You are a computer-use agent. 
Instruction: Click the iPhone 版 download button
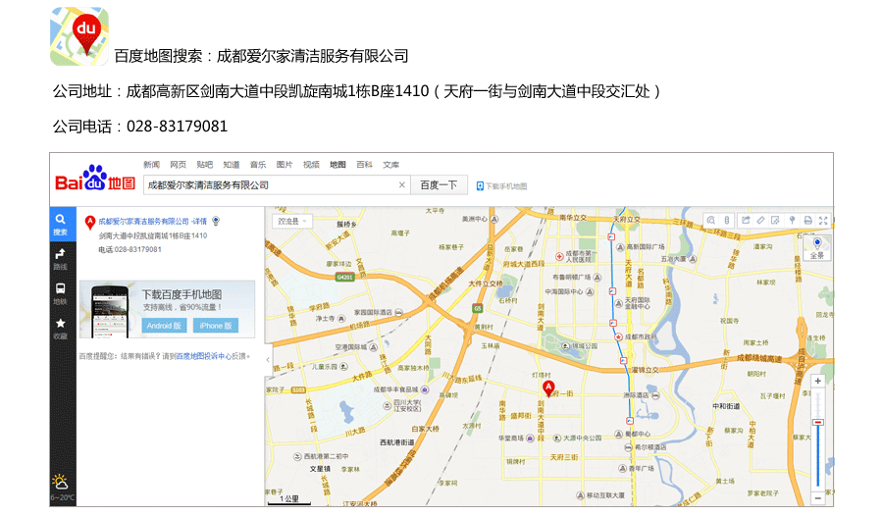[216, 326]
